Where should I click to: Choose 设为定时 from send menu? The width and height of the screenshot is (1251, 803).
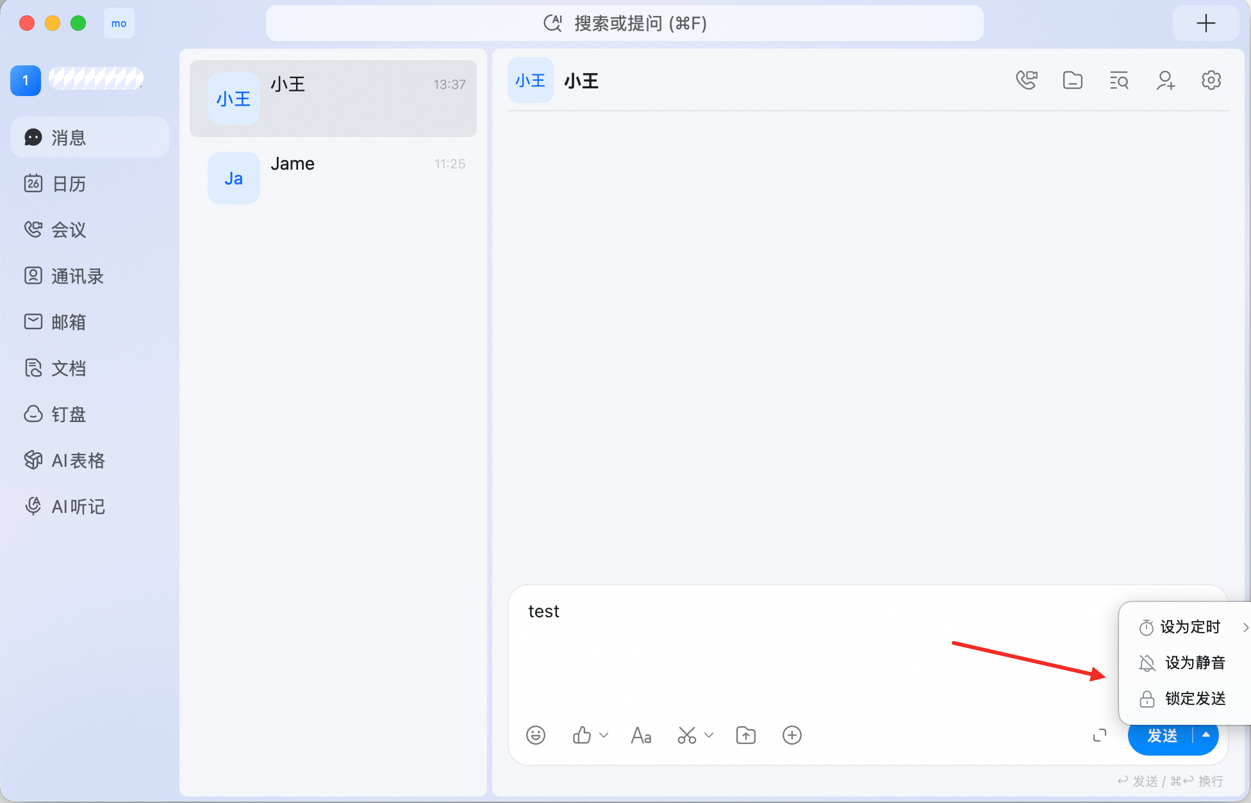pos(1184,627)
